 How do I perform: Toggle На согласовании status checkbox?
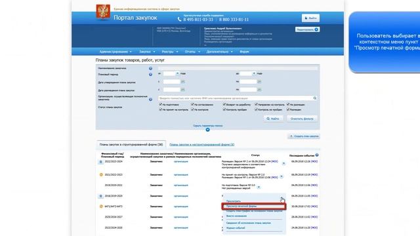[x=192, y=104]
